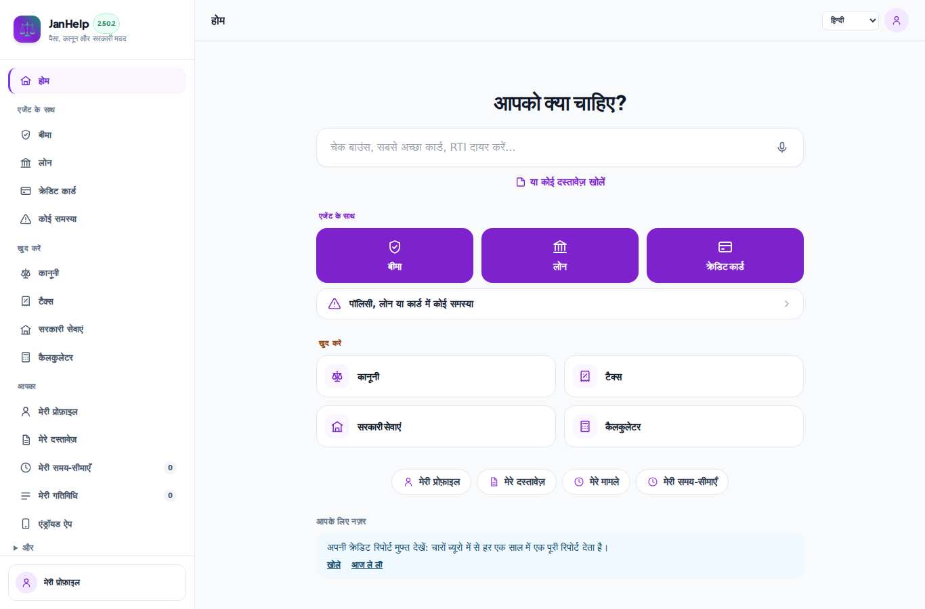
Task: Click the 0 badge next to मेरी गतिविधि
Action: pos(170,495)
